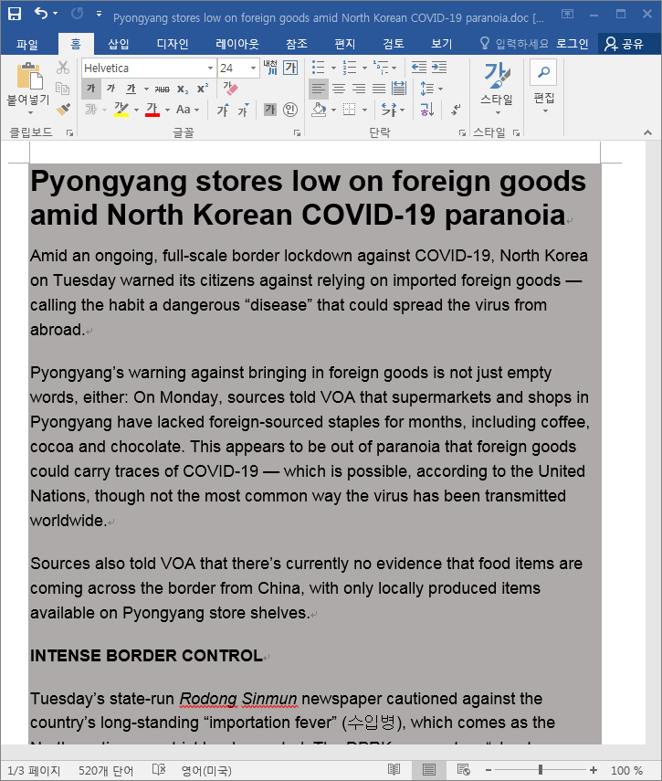Screen dimensions: 662x781
Task: Open the Change Case Aa dropdown
Action: 188,110
